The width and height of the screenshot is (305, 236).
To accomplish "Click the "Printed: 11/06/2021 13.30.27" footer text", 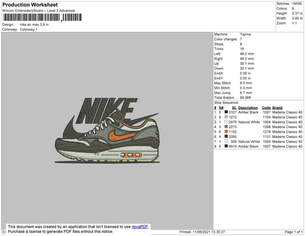I will (202, 232).
